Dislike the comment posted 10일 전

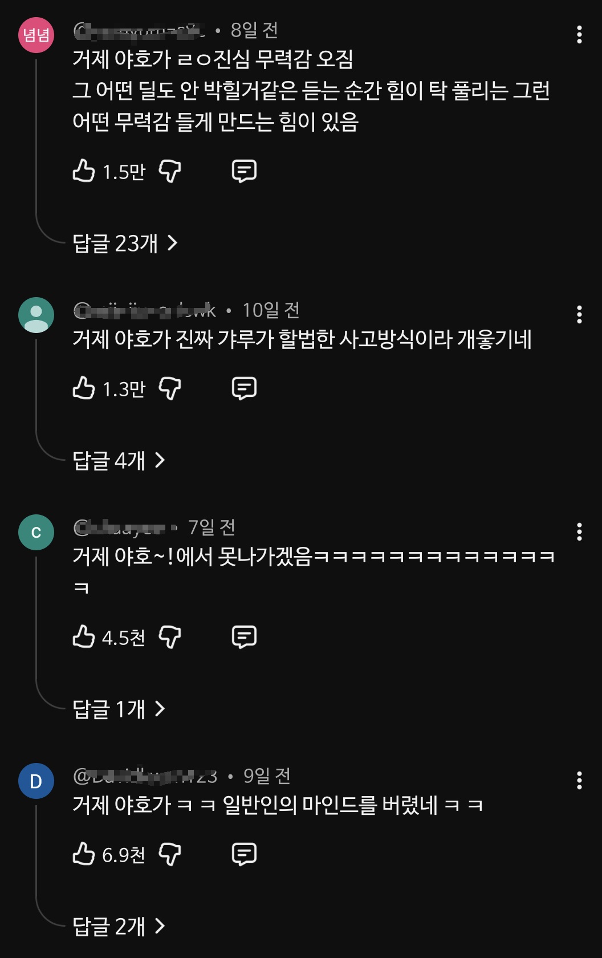(170, 388)
